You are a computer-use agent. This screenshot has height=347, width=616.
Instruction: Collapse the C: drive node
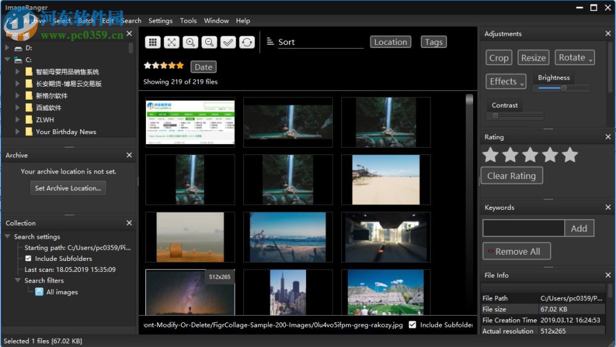[7, 60]
